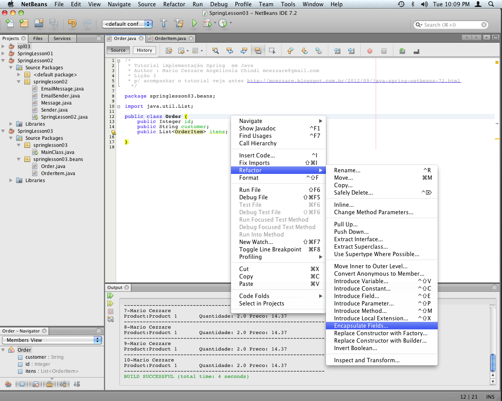Click the New Project toolbar icon

[x=24, y=23]
